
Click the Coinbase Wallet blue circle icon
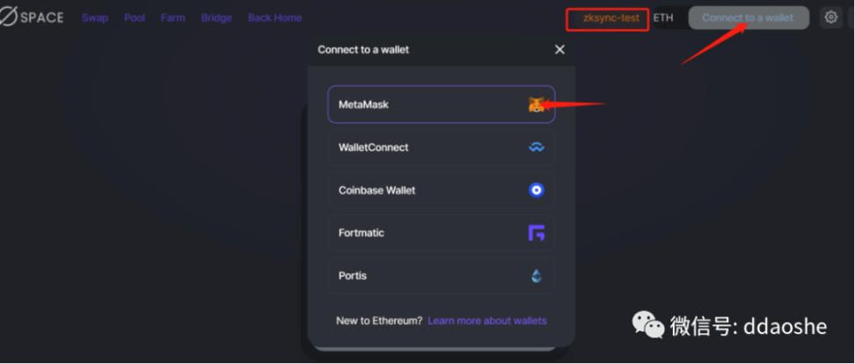536,190
